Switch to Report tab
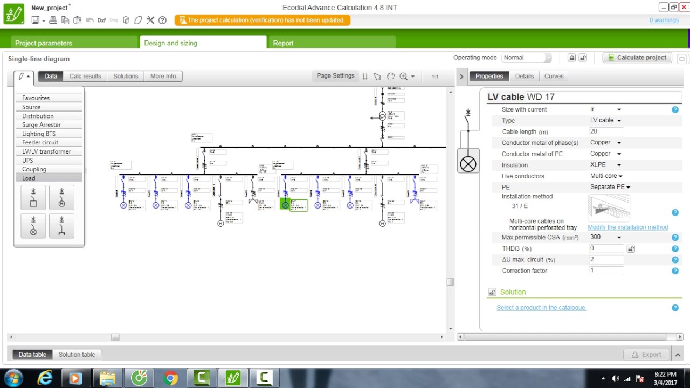The width and height of the screenshot is (690, 388). coord(332,43)
